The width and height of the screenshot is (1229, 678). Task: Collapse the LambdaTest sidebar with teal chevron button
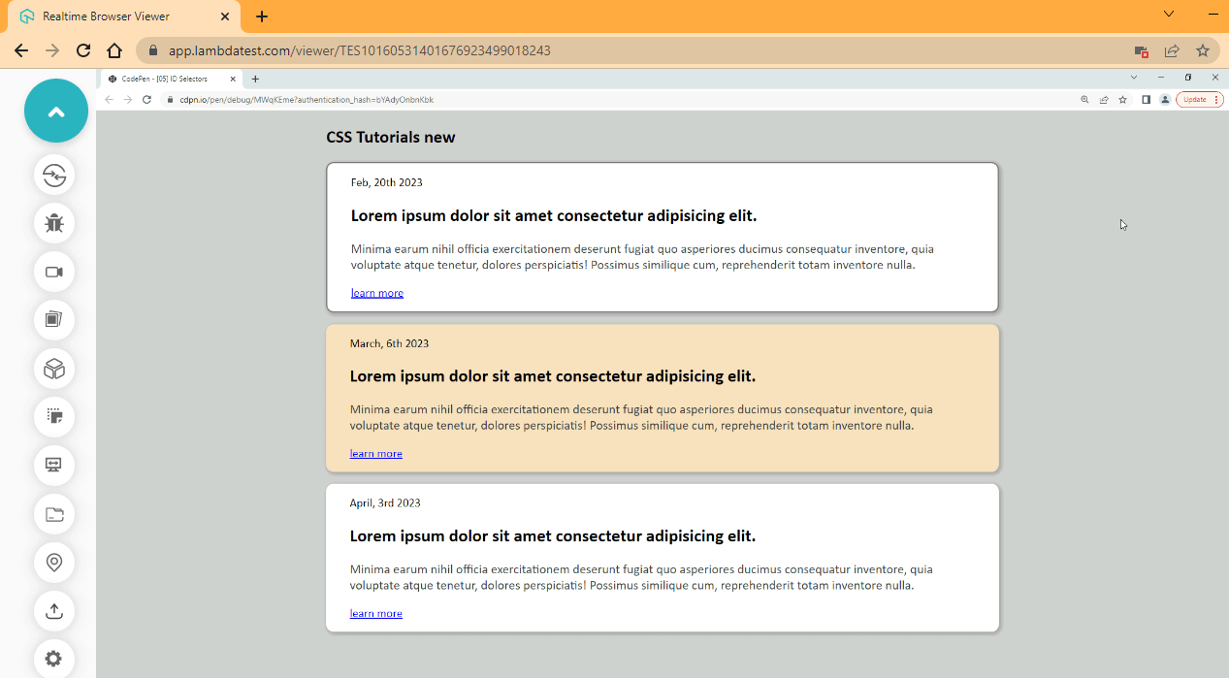(x=56, y=111)
